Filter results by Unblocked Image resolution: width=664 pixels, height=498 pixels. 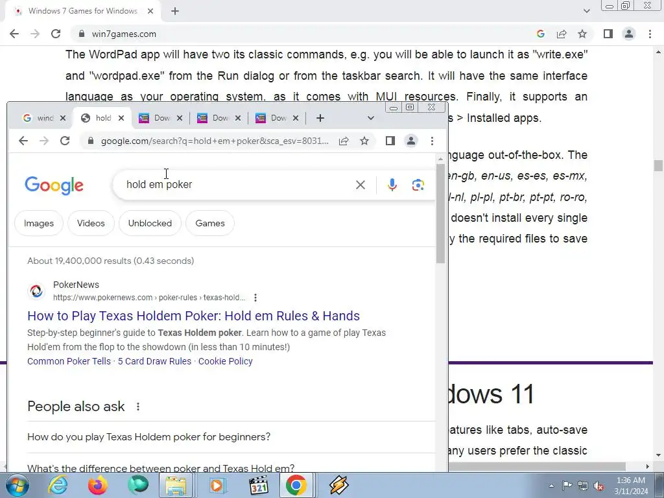coord(150,223)
